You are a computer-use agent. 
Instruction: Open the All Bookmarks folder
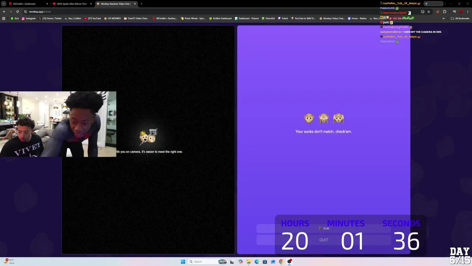click(460, 18)
